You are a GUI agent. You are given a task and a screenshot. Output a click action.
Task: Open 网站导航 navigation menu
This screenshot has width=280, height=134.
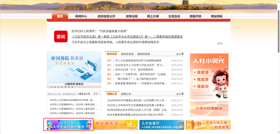pyautogui.click(x=216, y=16)
